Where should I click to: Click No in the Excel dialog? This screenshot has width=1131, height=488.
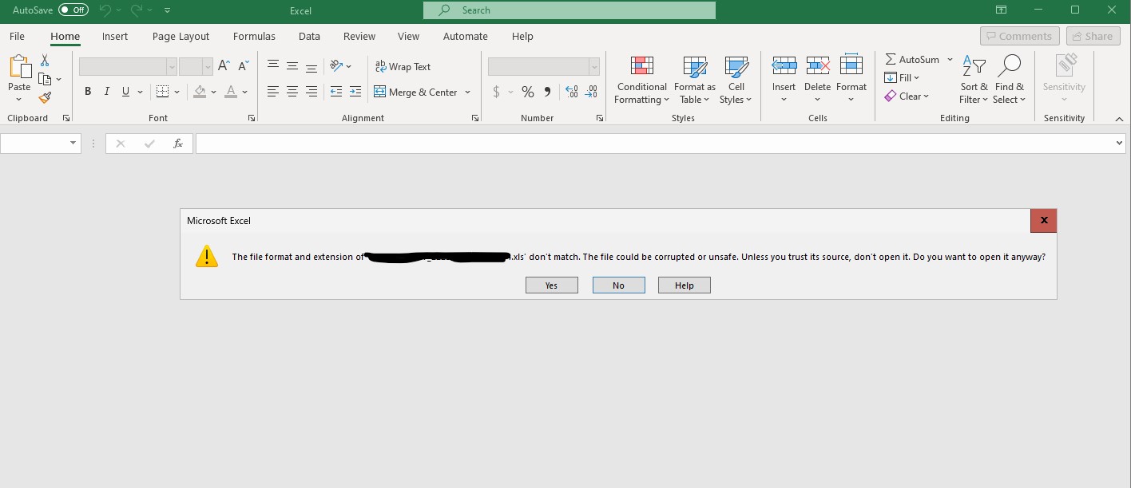point(618,285)
